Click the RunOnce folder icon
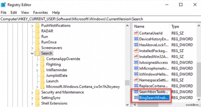This screenshot has width=201, height=107. tap(37, 42)
